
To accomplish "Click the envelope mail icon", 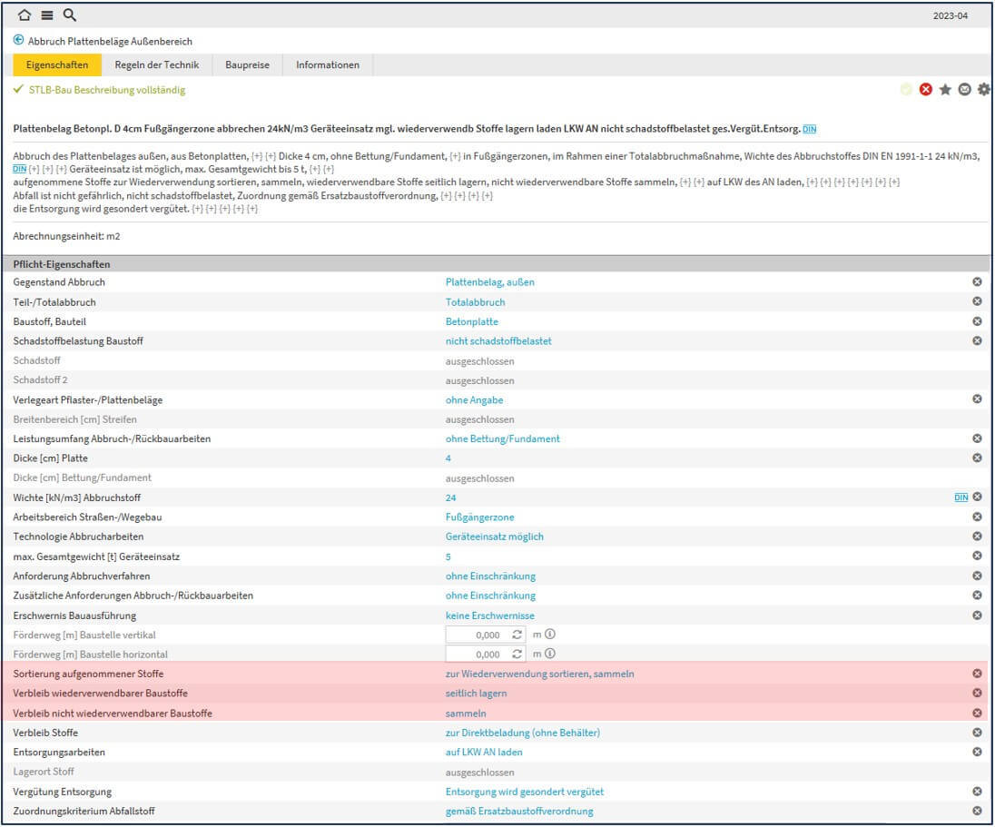I will coord(964,90).
